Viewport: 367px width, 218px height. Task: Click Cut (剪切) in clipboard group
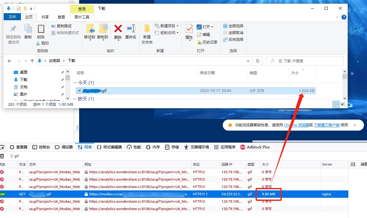(x=43, y=43)
